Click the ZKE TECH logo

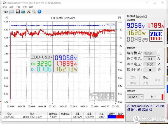click(156, 36)
